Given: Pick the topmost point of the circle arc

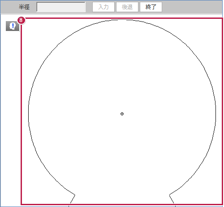Looking at the screenshot, I should click(122, 20).
